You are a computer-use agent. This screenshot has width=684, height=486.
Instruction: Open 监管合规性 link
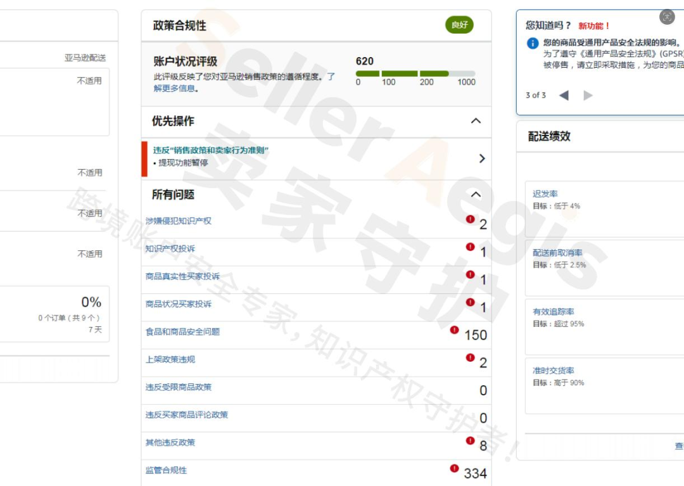[166, 470]
